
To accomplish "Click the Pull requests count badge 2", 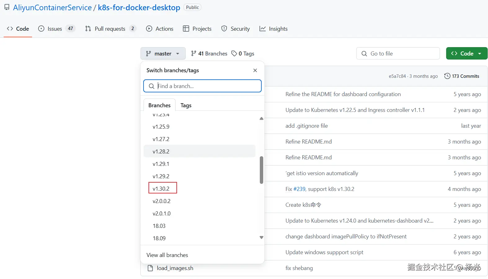I will pyautogui.click(x=133, y=29).
